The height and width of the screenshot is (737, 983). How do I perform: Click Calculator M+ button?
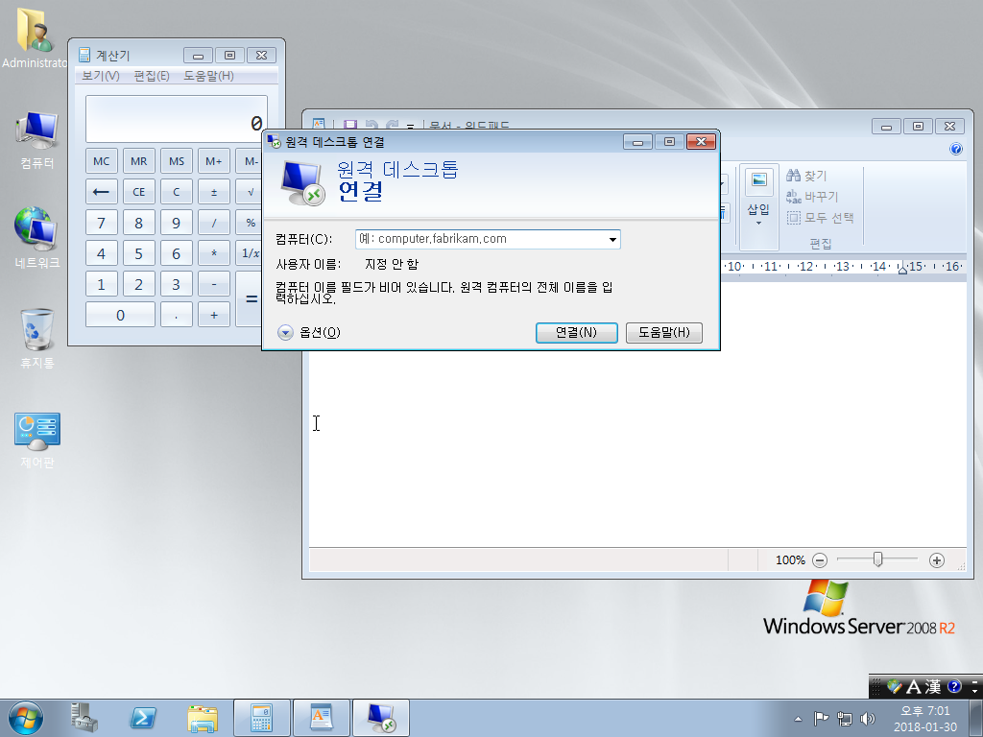[x=214, y=161]
